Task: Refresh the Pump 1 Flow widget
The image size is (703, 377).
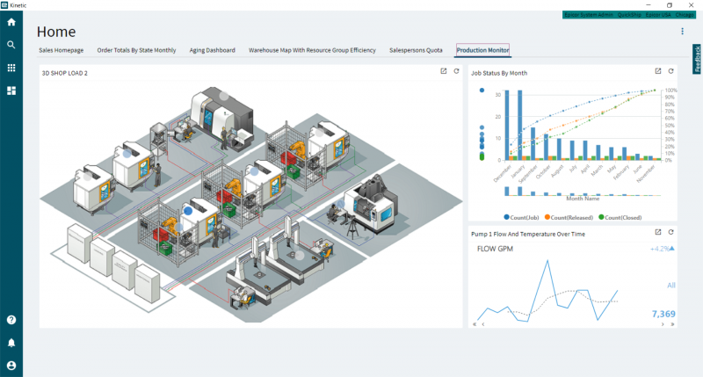Action: tap(671, 232)
